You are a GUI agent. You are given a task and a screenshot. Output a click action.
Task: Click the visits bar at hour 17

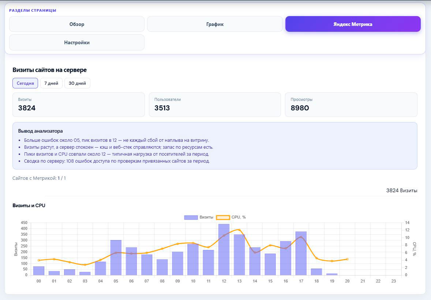301,253
